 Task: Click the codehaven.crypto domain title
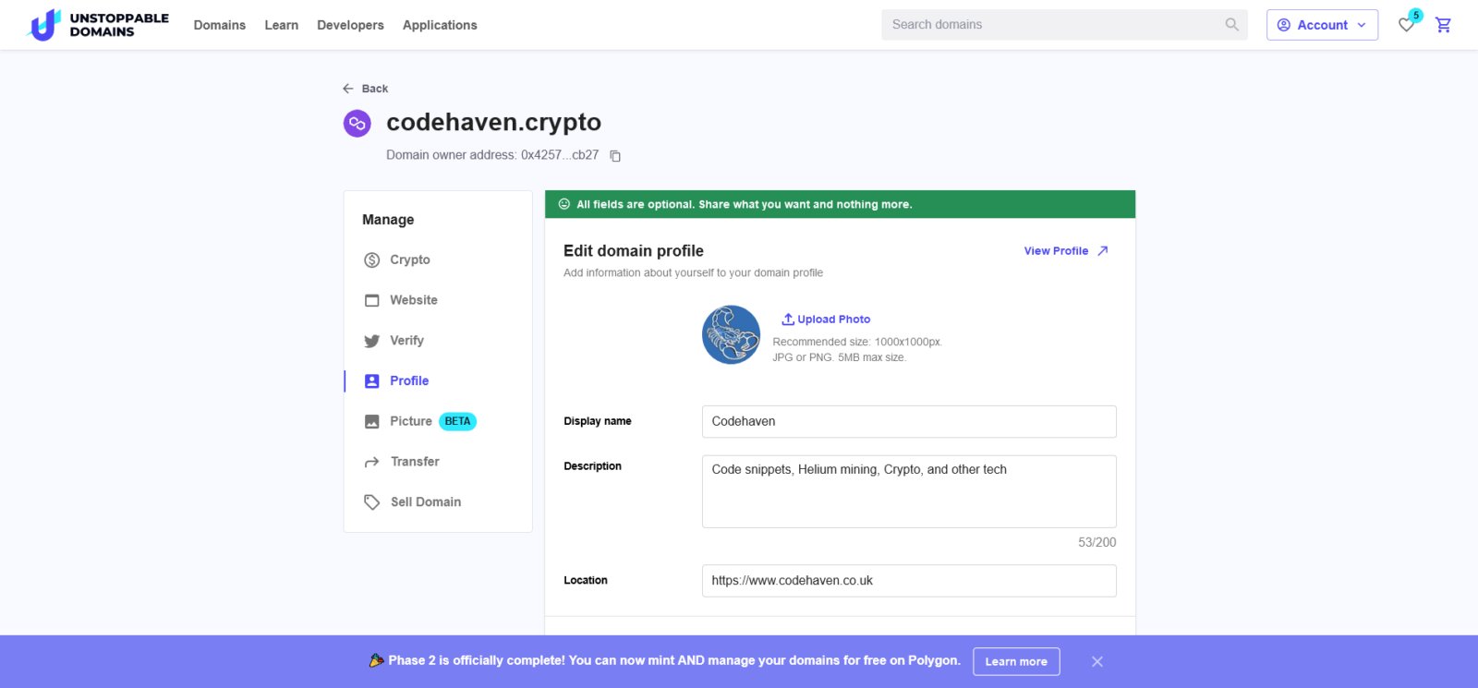click(493, 122)
